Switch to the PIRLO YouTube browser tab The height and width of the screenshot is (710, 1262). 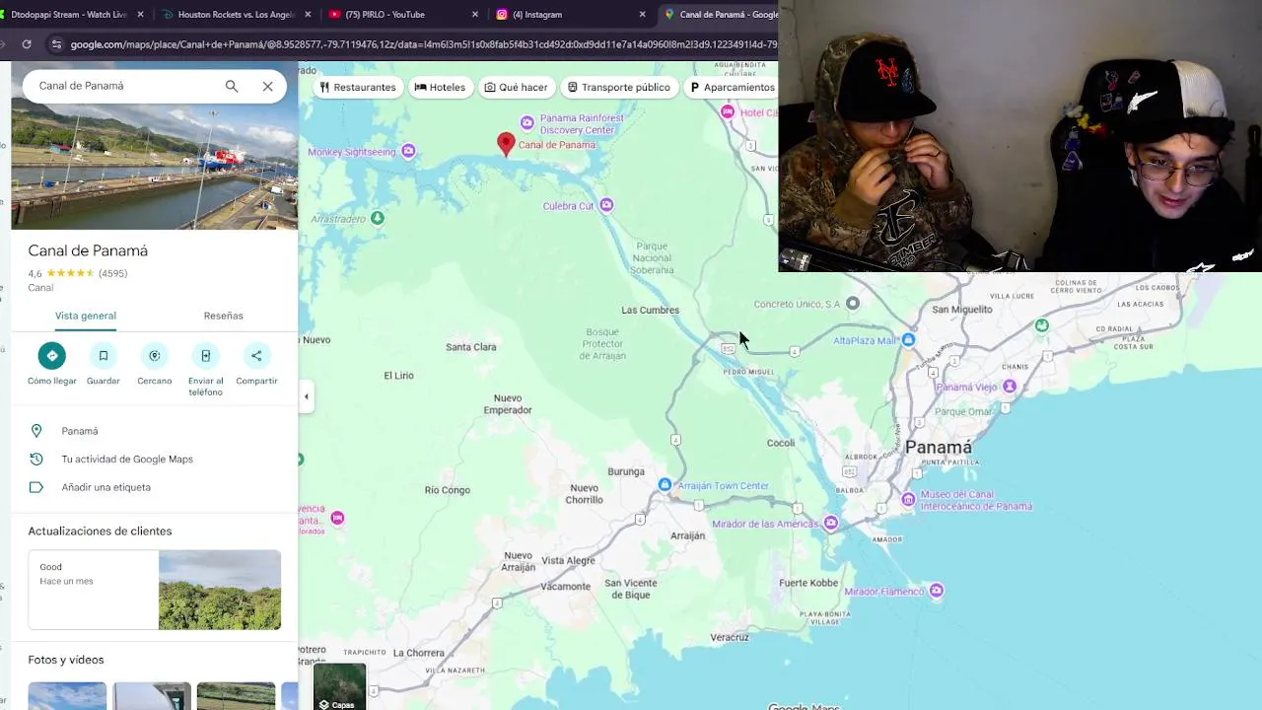(403, 15)
